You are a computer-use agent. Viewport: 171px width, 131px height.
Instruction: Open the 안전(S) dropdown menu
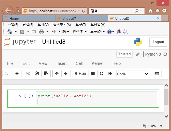pos(80,32)
